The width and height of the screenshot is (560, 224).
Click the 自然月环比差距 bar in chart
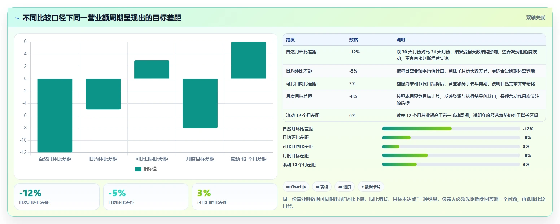[x=55, y=116]
